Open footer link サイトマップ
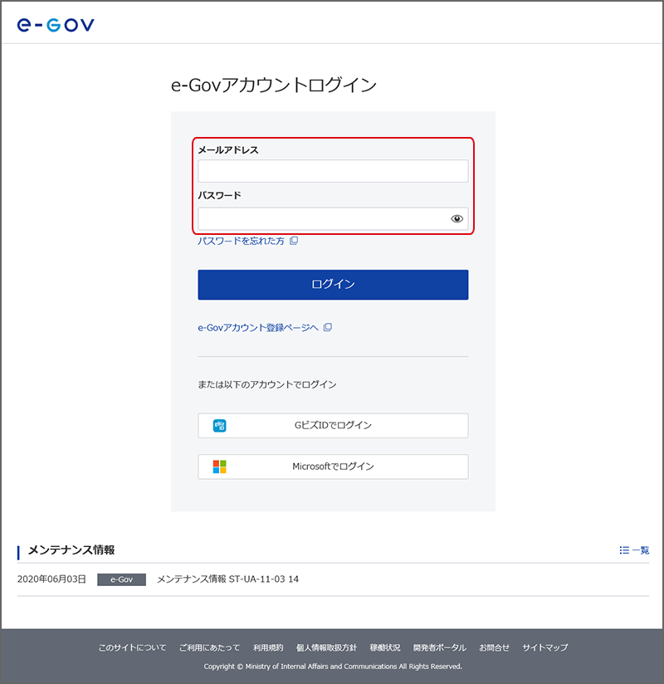 click(545, 647)
